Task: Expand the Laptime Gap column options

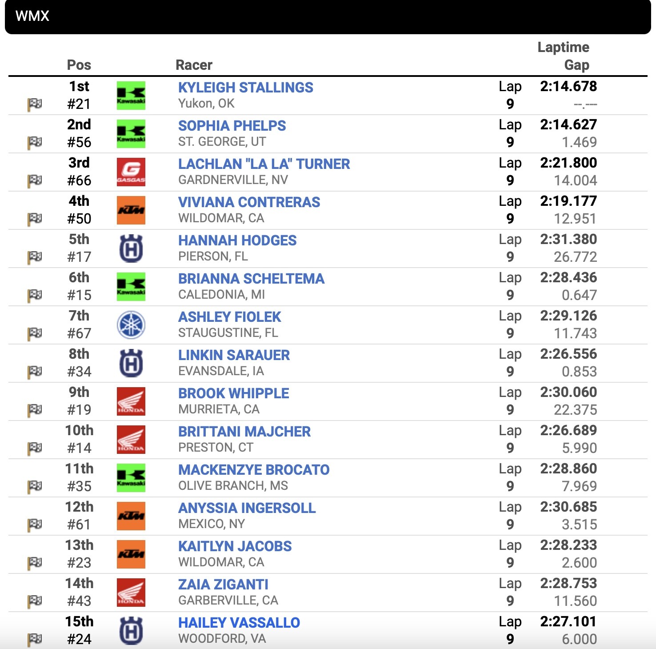Action: (x=564, y=56)
